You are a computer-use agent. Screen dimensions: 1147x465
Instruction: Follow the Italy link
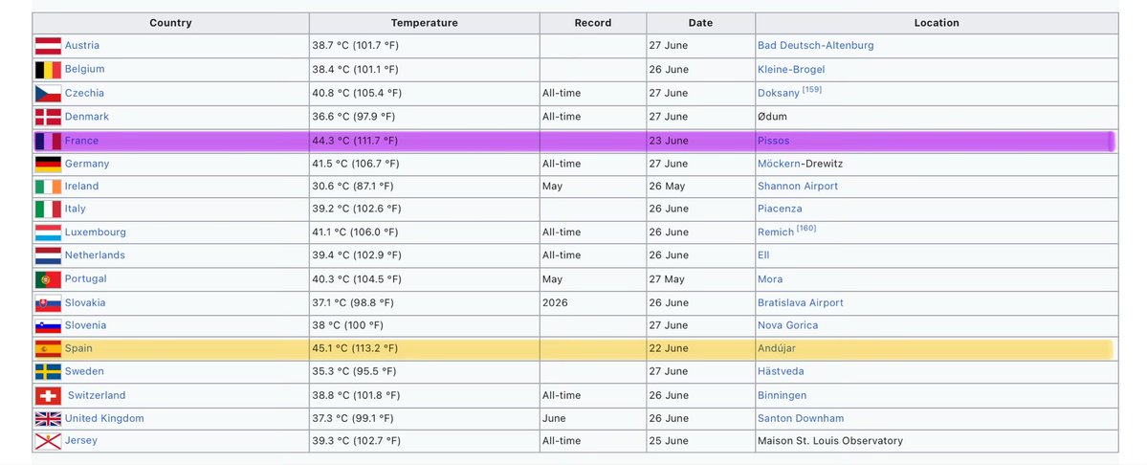(76, 209)
